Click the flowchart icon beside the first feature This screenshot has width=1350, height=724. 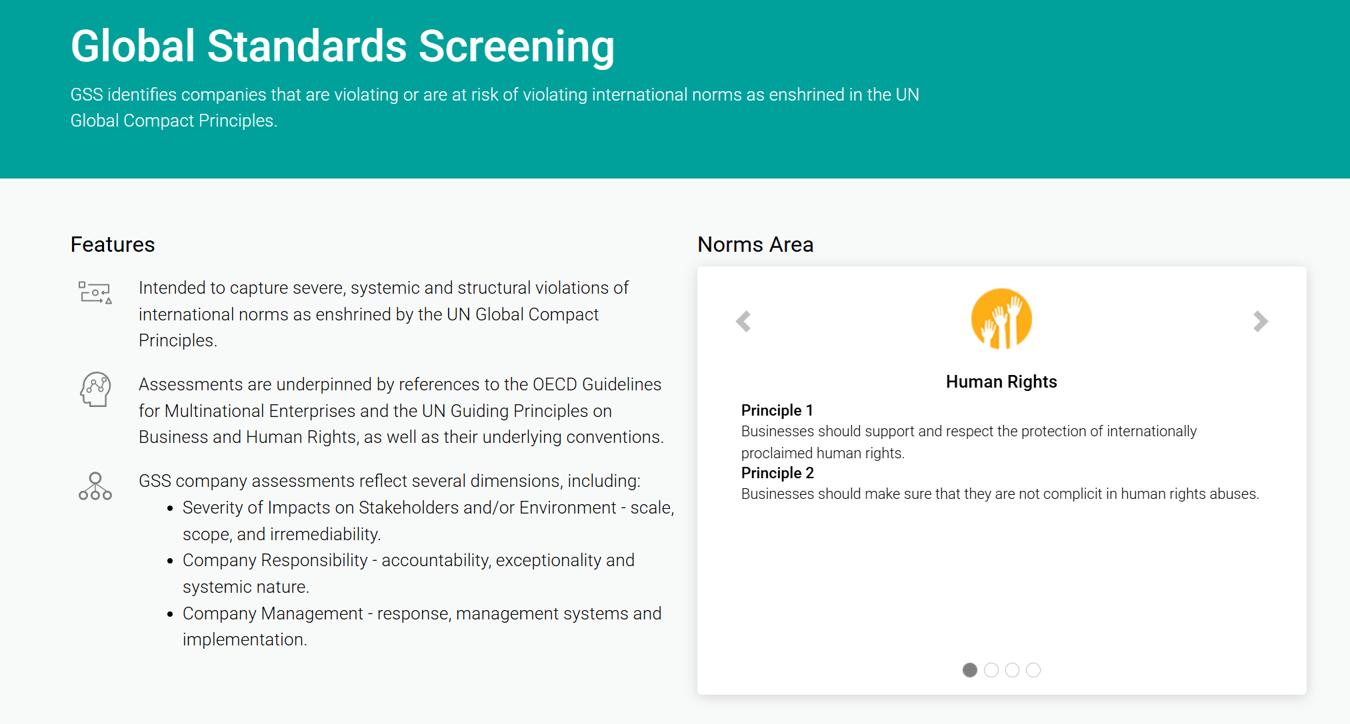pos(95,292)
